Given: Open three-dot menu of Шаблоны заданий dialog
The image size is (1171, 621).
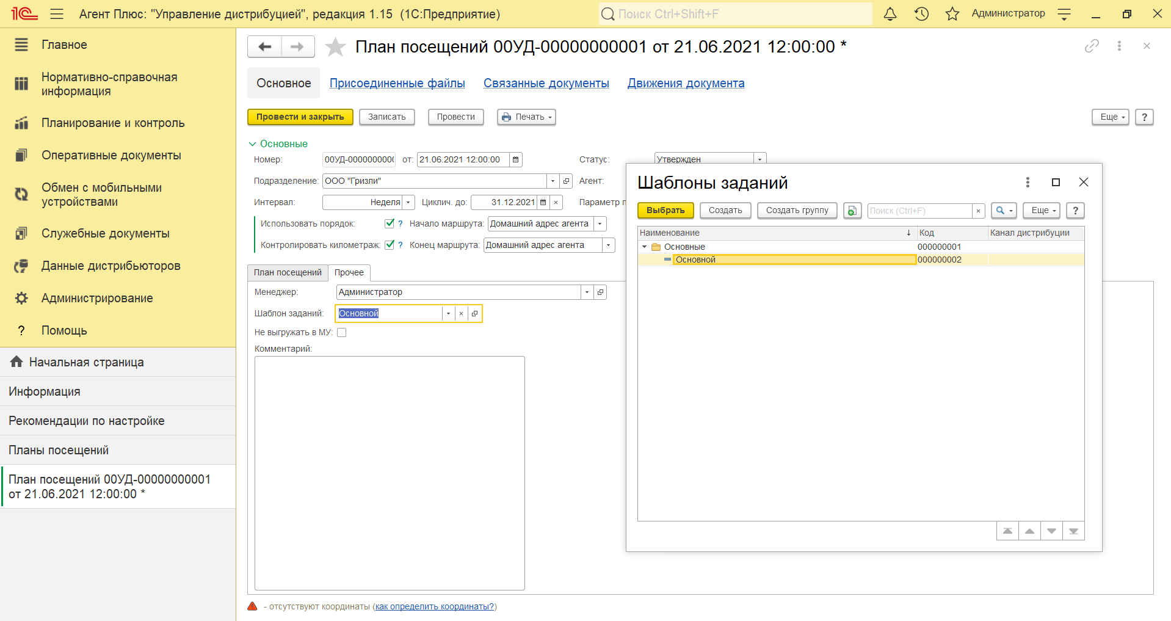Looking at the screenshot, I should coord(1028,182).
